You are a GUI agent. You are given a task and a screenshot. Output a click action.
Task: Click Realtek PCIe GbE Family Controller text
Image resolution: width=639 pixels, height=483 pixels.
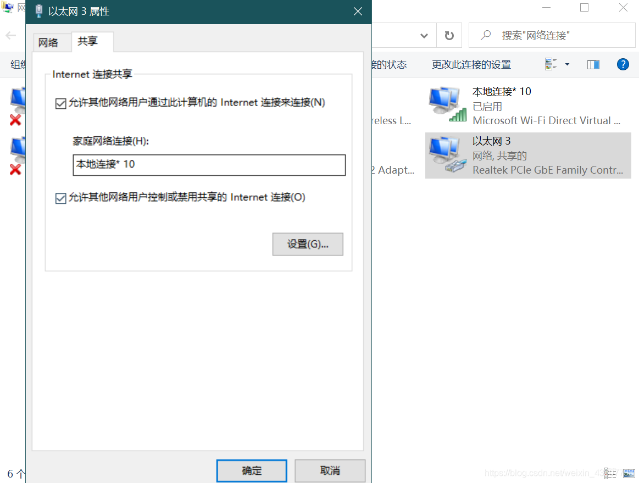click(x=548, y=170)
